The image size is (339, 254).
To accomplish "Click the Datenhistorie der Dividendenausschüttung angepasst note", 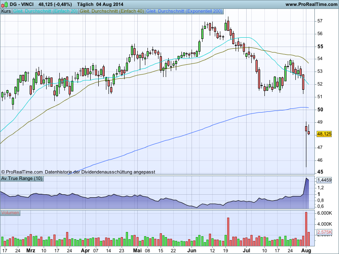I will pos(100,172).
